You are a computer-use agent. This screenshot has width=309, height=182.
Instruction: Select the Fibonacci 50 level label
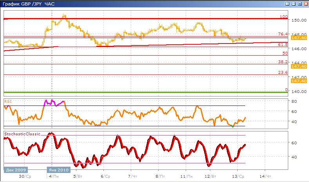point(286,53)
